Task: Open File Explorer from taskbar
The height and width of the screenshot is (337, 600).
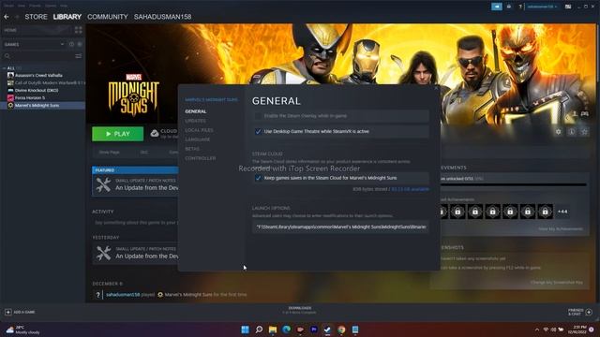Action: [x=273, y=330]
